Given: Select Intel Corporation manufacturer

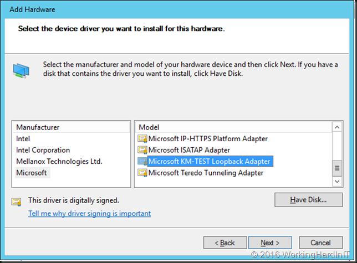Looking at the screenshot, I should (x=43, y=150).
